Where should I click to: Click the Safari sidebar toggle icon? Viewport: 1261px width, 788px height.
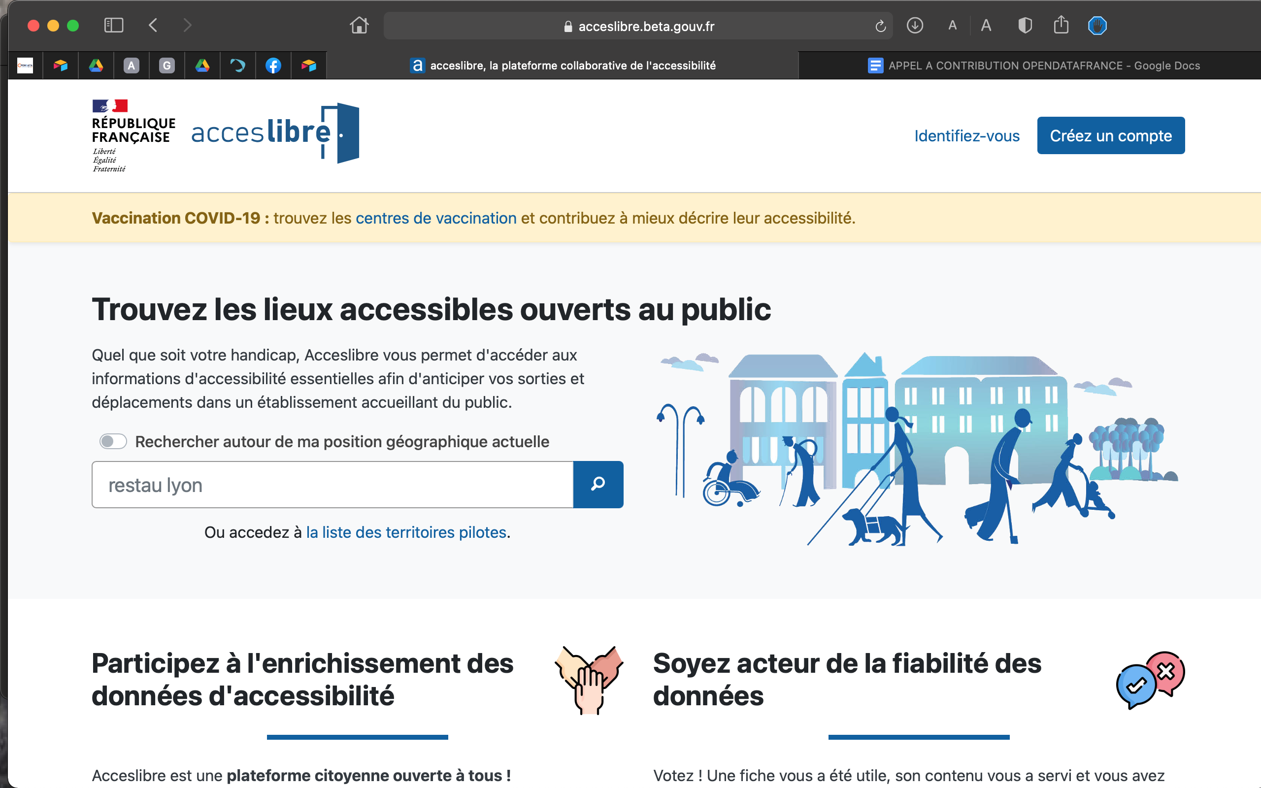[x=114, y=25]
